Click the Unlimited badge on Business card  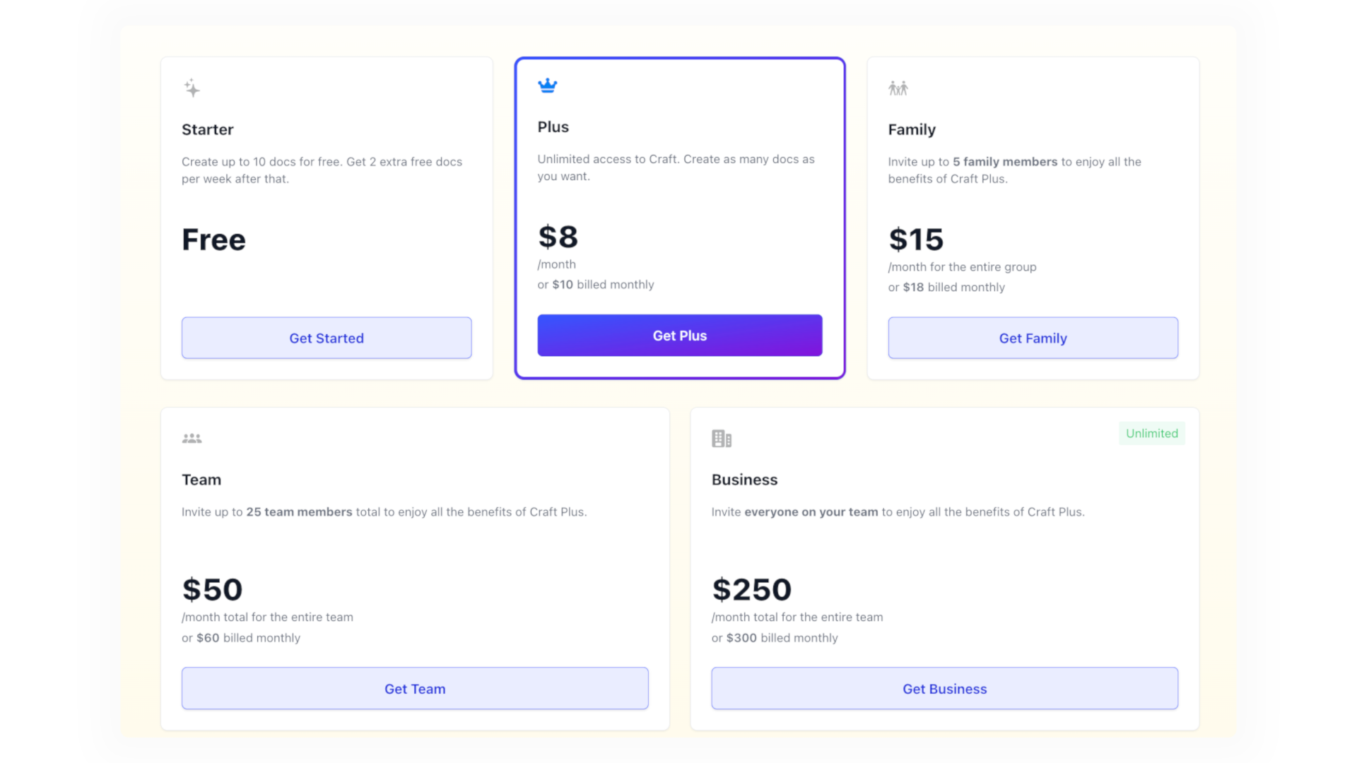(1152, 433)
